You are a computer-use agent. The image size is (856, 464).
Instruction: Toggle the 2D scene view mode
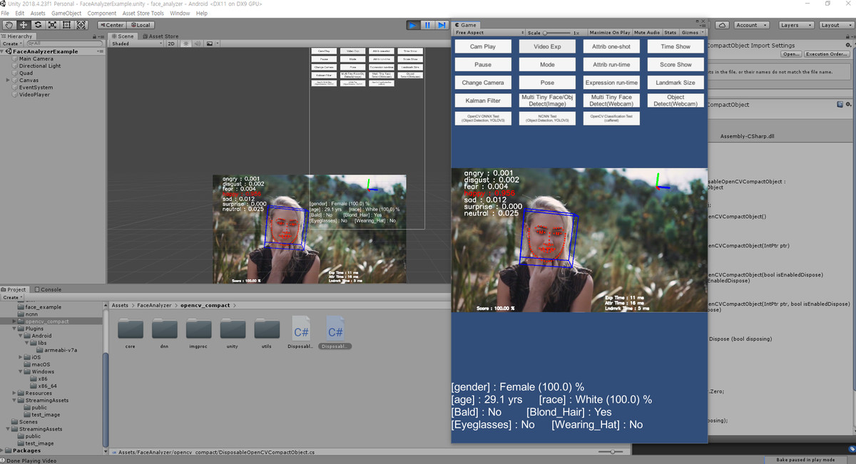171,43
